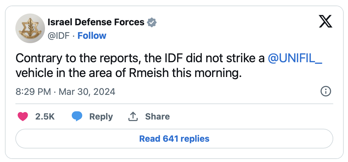This screenshot has width=348, height=162.
Task: Click the blue reply bubble icon
Action: click(77, 116)
